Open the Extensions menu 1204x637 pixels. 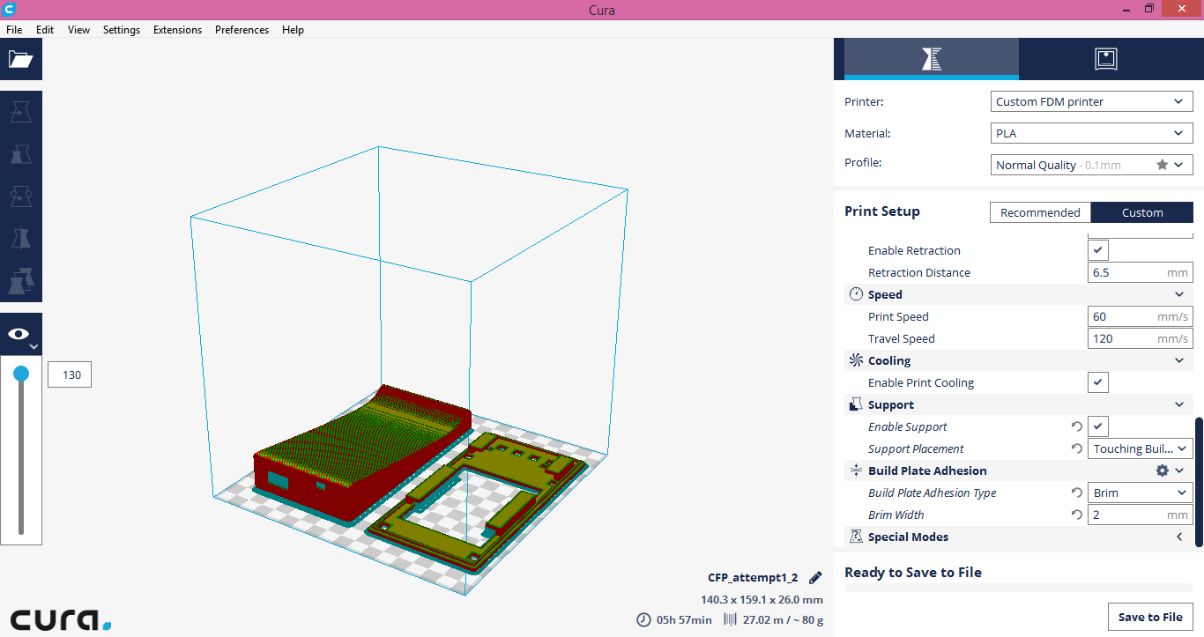point(177,29)
